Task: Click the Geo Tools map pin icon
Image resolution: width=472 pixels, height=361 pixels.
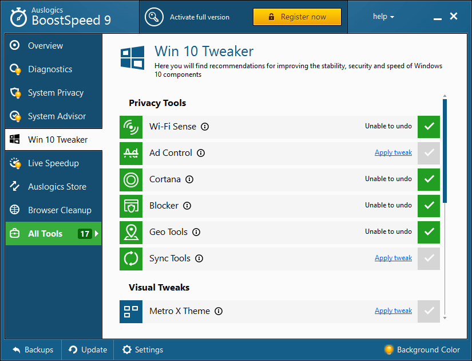Action: pyautogui.click(x=131, y=233)
